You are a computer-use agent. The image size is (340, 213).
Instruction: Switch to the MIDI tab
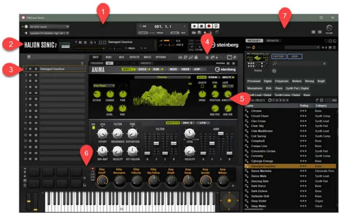point(109,57)
